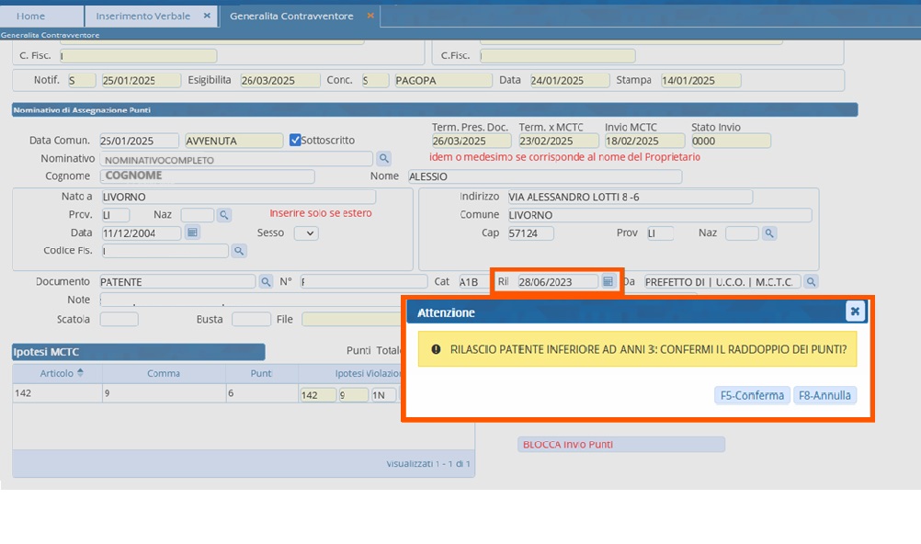
Task: Click the Indirizzo field VIA ALESSANDRO LOTTI
Action: click(x=630, y=197)
